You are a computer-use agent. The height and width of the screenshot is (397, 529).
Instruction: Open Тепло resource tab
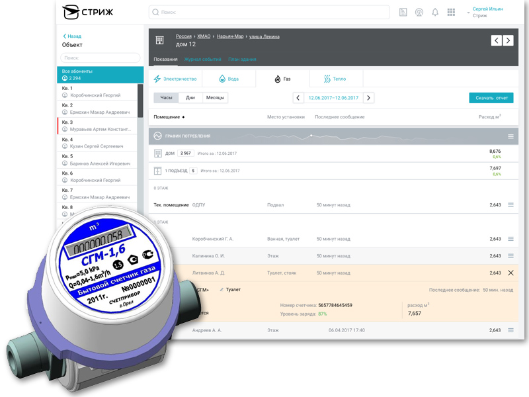336,79
